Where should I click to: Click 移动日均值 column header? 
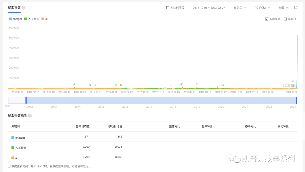click(x=115, y=127)
